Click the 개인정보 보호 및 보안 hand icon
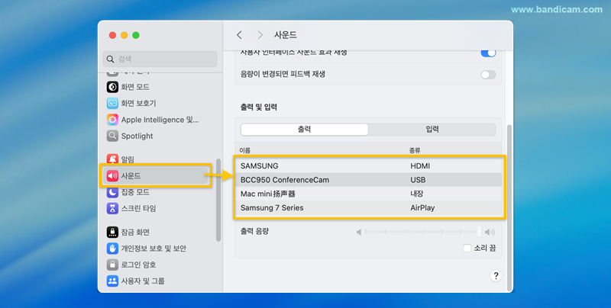 tap(112, 249)
